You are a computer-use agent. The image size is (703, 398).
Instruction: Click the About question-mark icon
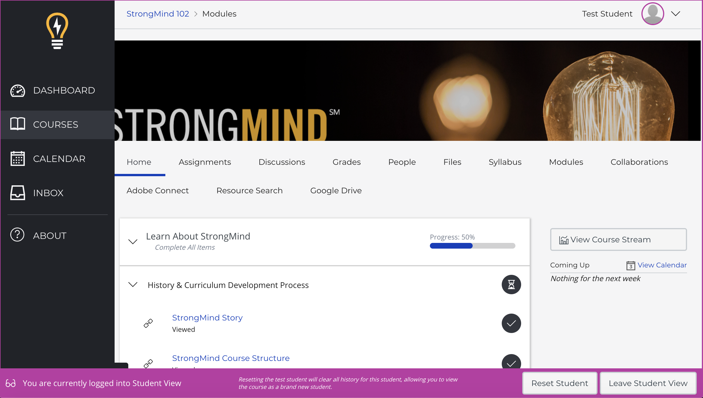17,235
